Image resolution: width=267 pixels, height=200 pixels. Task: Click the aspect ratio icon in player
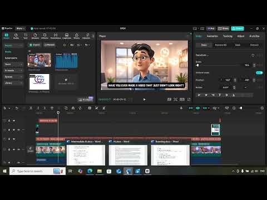click(x=182, y=99)
